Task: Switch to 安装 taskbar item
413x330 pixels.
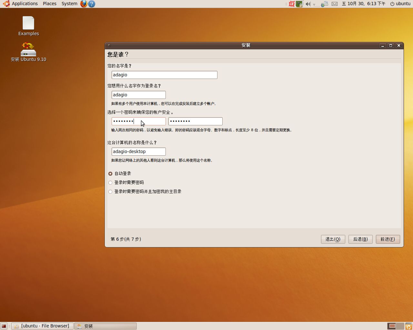Action: [x=106, y=326]
